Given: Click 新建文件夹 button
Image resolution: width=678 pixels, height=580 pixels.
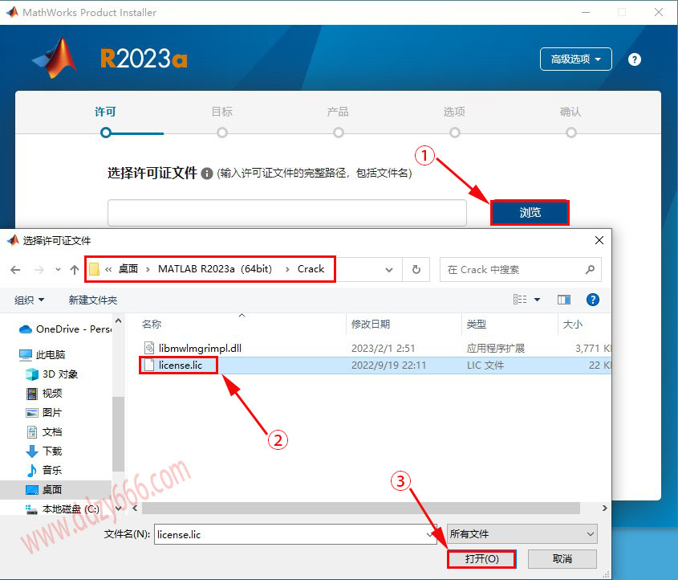Looking at the screenshot, I should 93,300.
